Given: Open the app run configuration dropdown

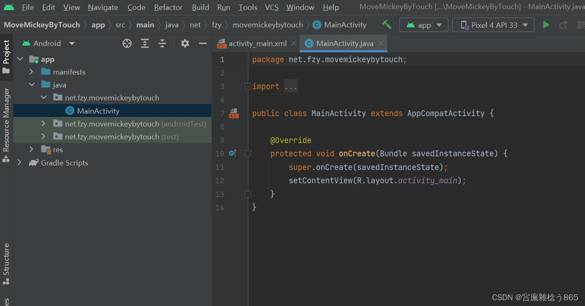Looking at the screenshot, I should 424,25.
